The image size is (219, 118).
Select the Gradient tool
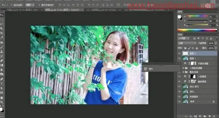[2, 65]
